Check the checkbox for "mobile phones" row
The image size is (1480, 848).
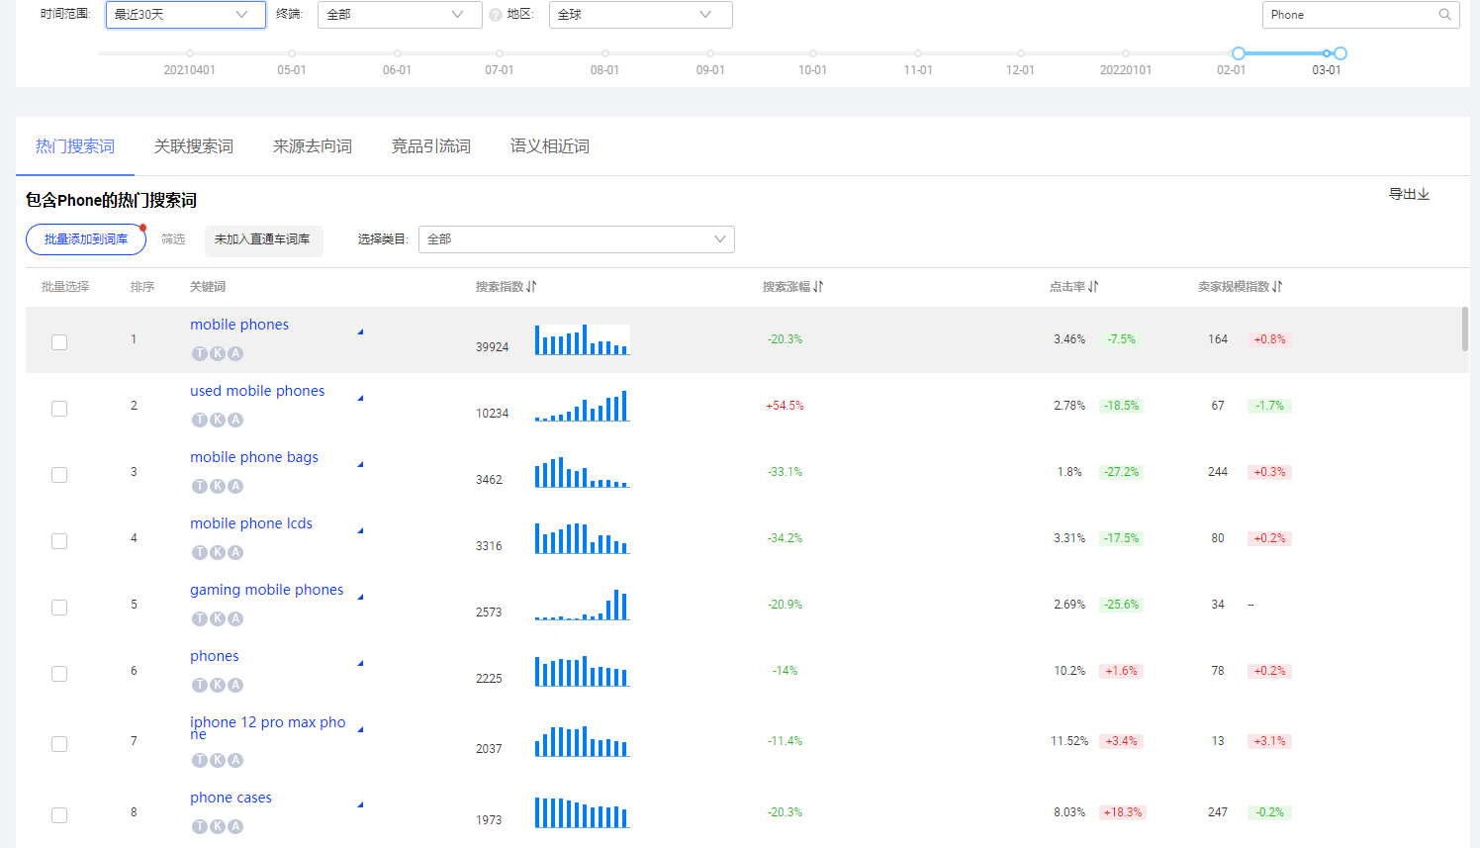pyautogui.click(x=59, y=341)
